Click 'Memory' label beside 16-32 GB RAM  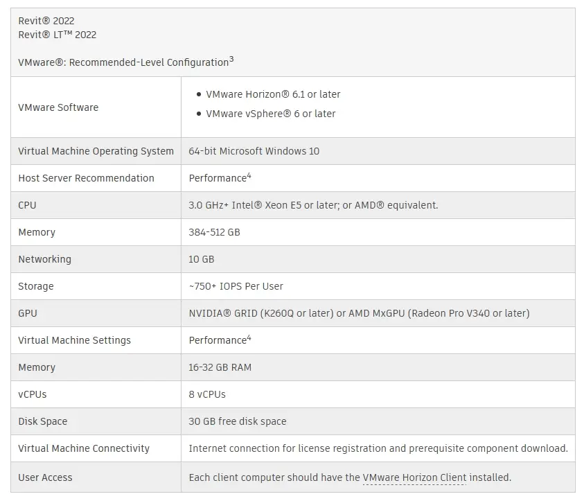37,367
